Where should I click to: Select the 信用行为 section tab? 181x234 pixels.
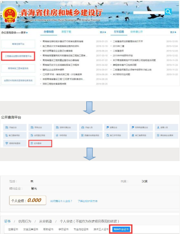tap(25, 221)
